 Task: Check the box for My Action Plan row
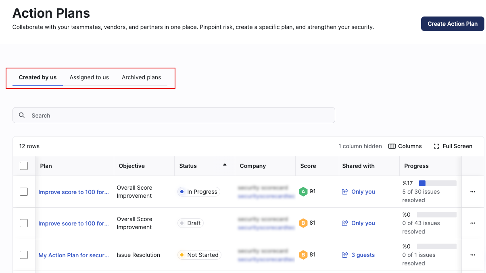click(x=24, y=255)
